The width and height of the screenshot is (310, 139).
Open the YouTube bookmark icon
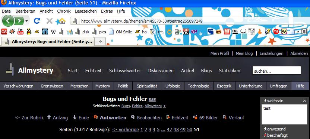pos(20,32)
